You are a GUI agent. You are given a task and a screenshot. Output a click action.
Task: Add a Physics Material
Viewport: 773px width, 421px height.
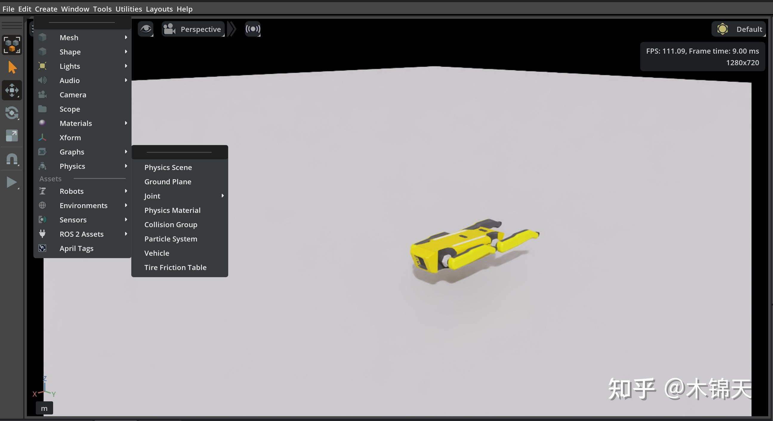[x=172, y=210]
